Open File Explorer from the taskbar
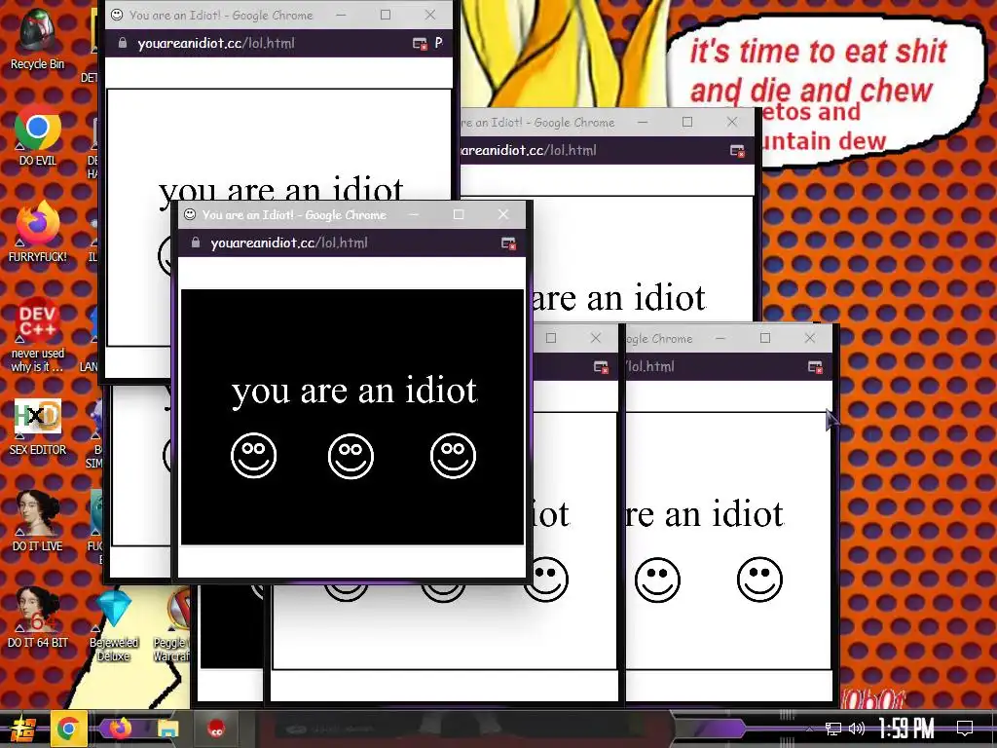Viewport: 997px width, 748px height. [168, 729]
